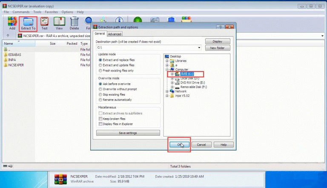Screen dimensions: 327x188
Task: Select the DVD RW Drive (E:) icon
Action: pyautogui.click(x=177, y=83)
